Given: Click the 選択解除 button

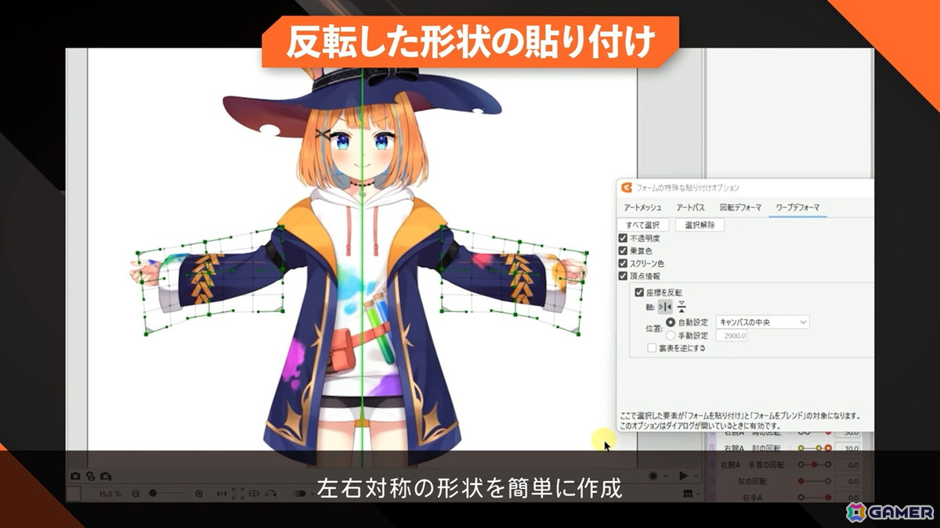Looking at the screenshot, I should coord(700,225).
